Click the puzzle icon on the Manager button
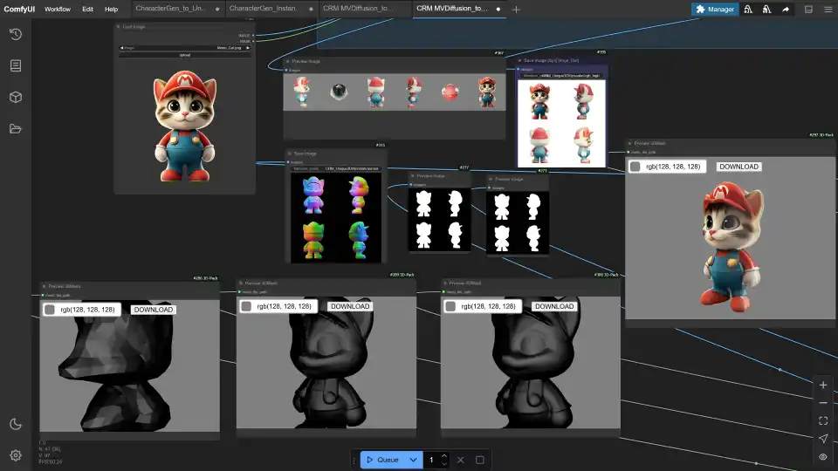The width and height of the screenshot is (838, 471). (x=700, y=9)
